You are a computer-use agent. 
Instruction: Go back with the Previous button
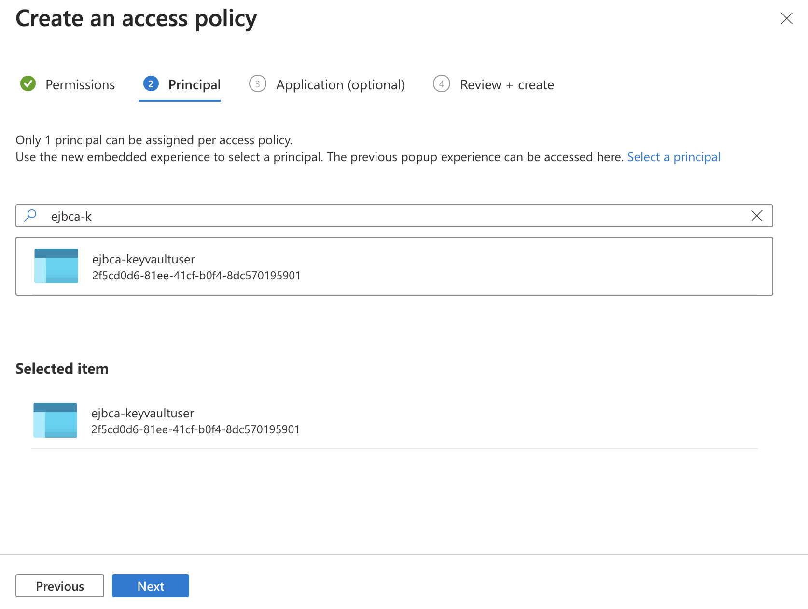[x=60, y=586]
